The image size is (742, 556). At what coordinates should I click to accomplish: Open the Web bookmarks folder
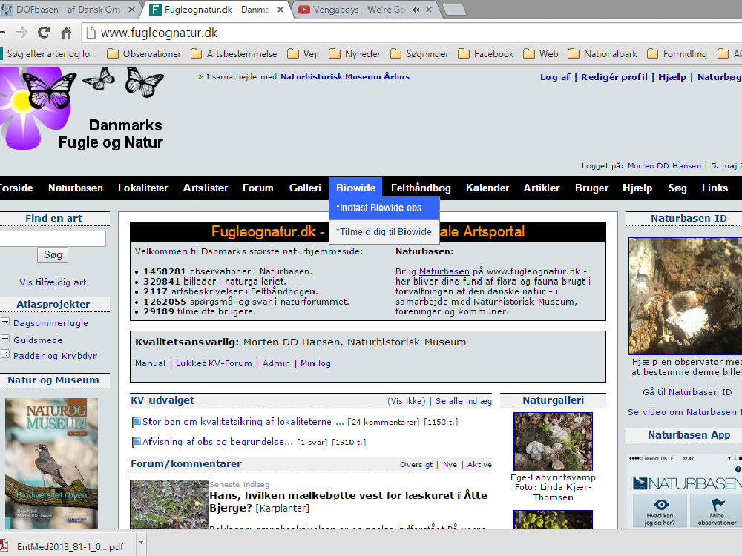[x=541, y=54]
